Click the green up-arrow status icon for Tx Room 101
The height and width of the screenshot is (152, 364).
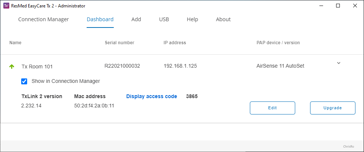coord(12,67)
